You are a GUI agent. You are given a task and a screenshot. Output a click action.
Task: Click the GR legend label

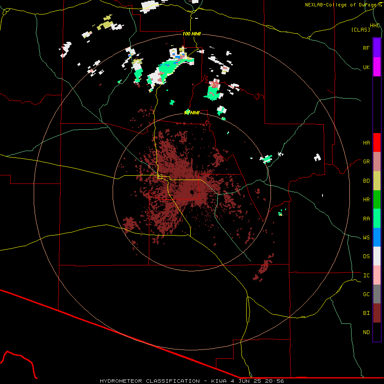coord(366,162)
